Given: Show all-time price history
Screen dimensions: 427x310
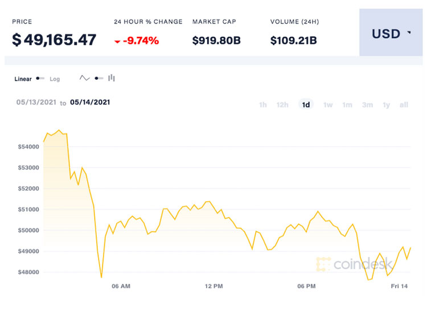Looking at the screenshot, I should [404, 105].
